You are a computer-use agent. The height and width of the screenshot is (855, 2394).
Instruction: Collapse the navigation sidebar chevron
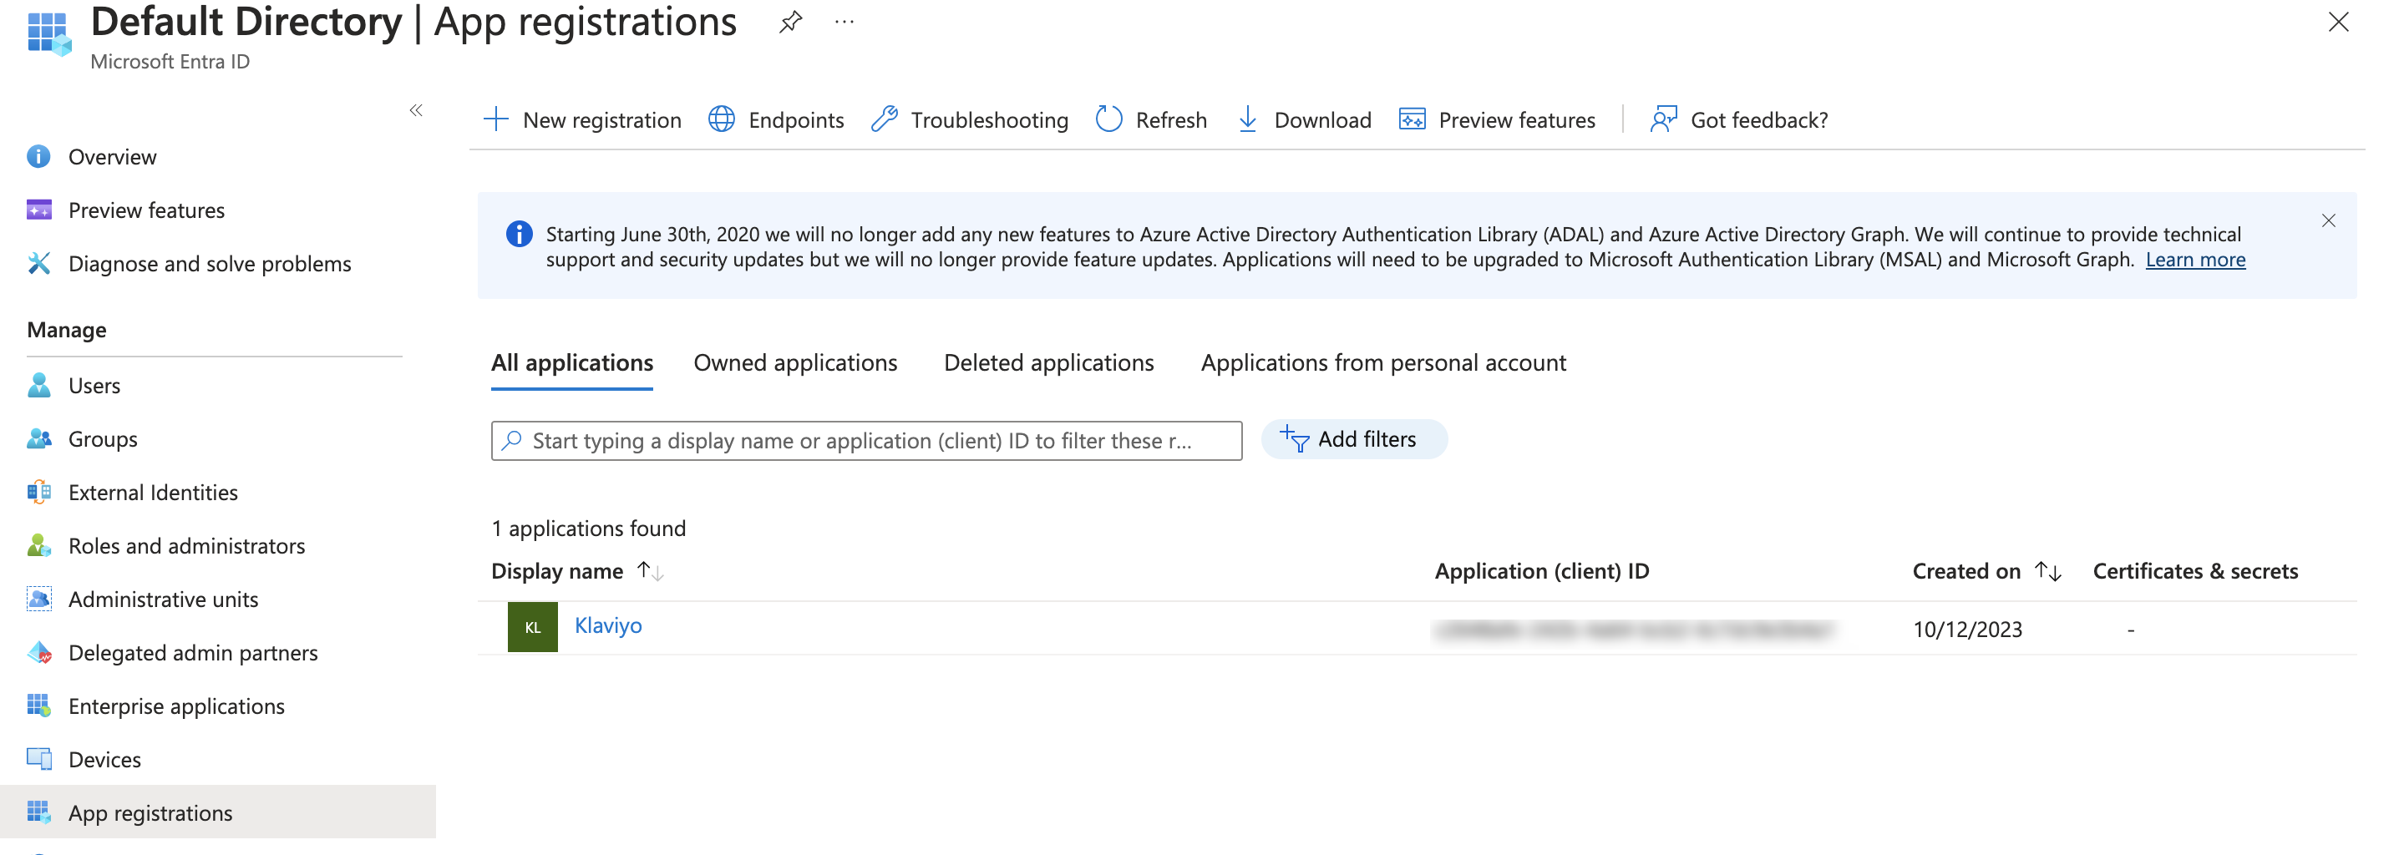[x=415, y=109]
